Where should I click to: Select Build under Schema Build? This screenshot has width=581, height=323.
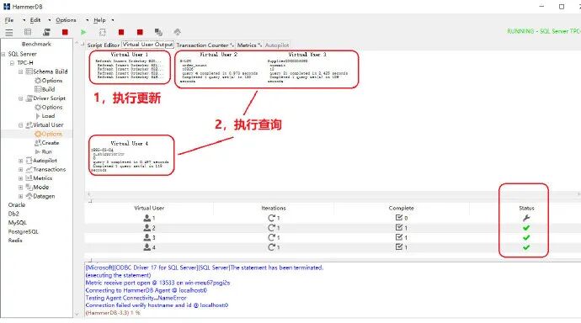(45, 89)
